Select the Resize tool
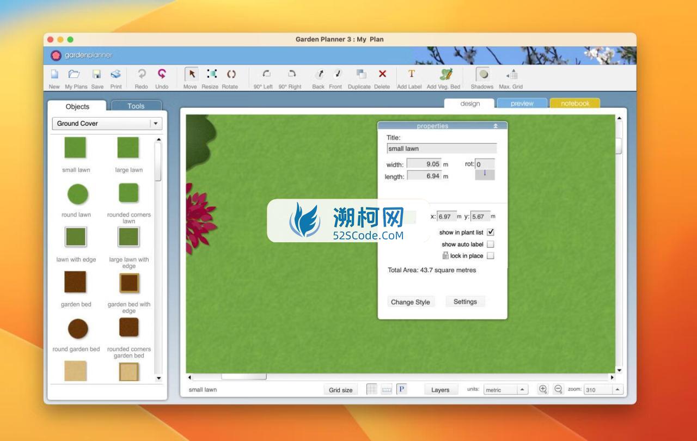Screen dimensions: 697x441 (x=211, y=74)
